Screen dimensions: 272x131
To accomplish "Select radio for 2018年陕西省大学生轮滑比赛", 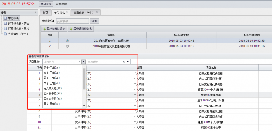I will (x=67, y=41).
